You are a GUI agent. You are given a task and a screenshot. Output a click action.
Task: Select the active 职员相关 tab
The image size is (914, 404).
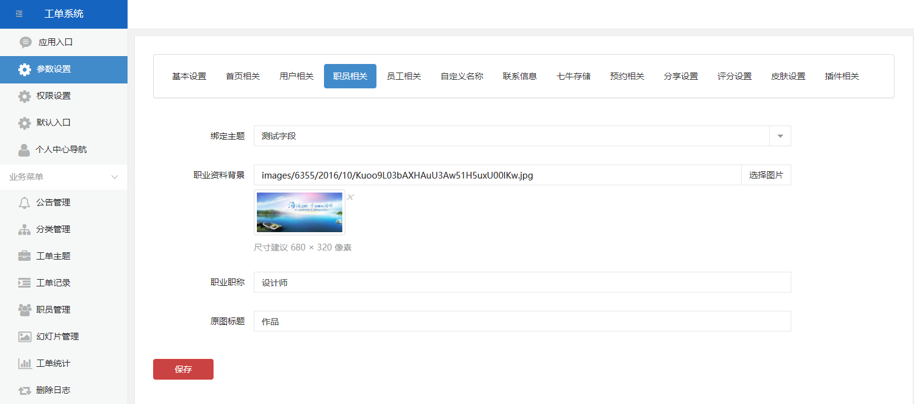pos(350,76)
